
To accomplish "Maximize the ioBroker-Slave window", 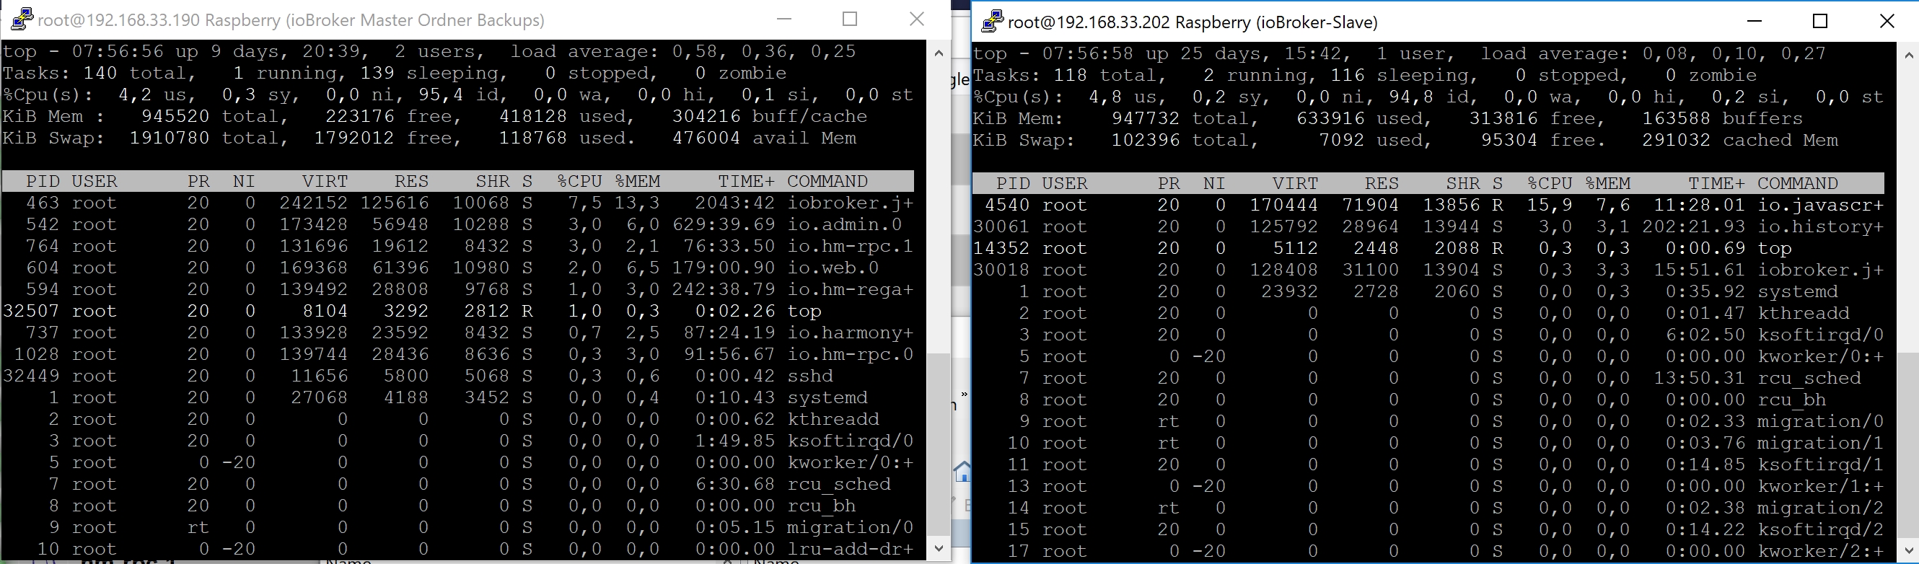I will click(1820, 21).
